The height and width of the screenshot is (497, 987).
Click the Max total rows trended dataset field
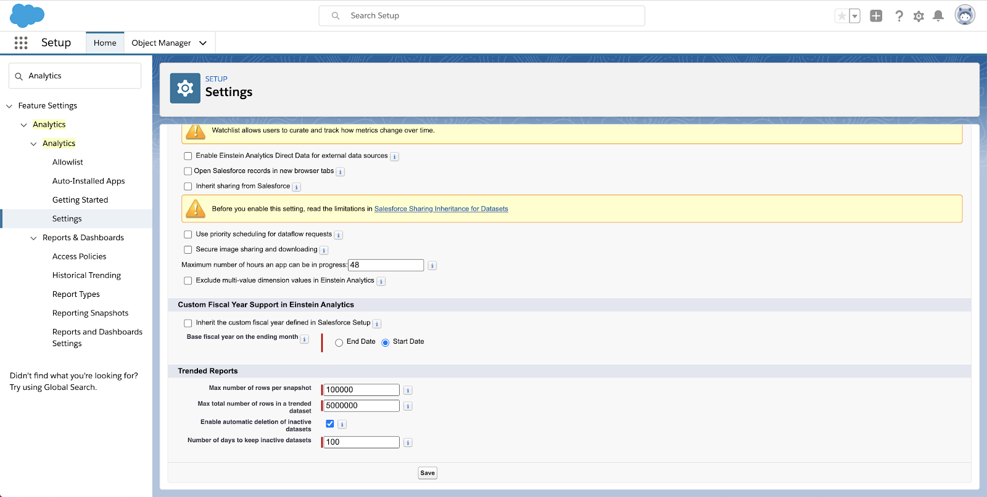(361, 406)
